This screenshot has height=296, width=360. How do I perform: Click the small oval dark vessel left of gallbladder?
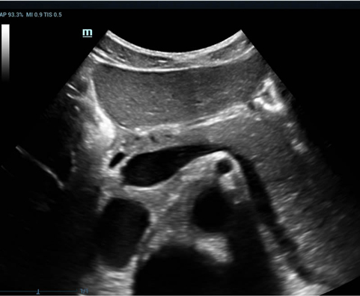pos(118,159)
